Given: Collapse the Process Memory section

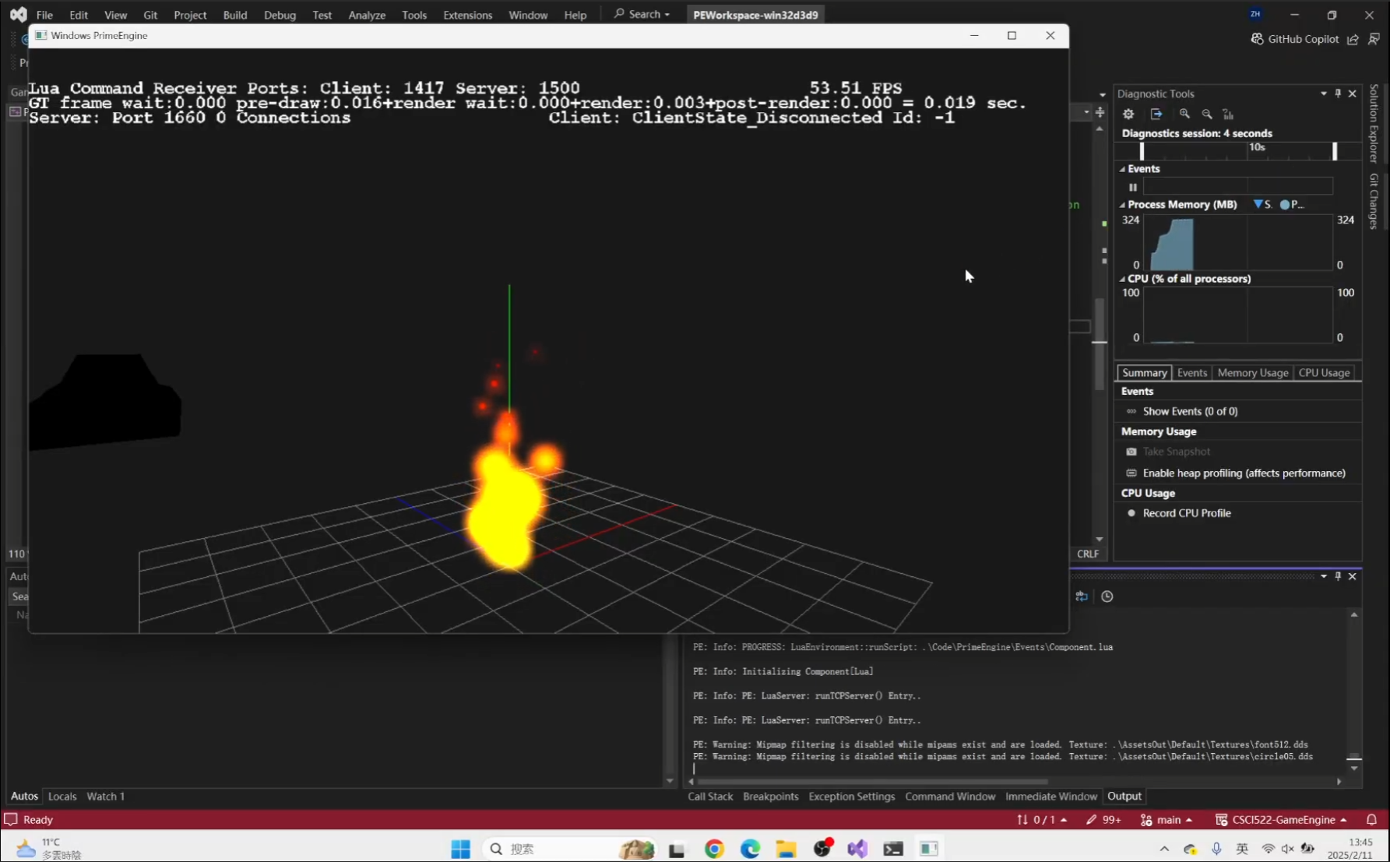Looking at the screenshot, I should pos(1121,204).
